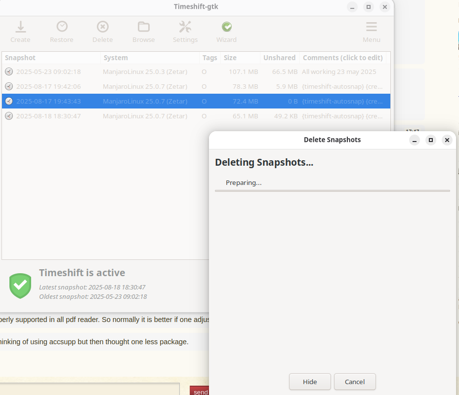459x395 pixels.
Task: Click the 'Oldest snapshot' status line
Action: click(x=93, y=296)
